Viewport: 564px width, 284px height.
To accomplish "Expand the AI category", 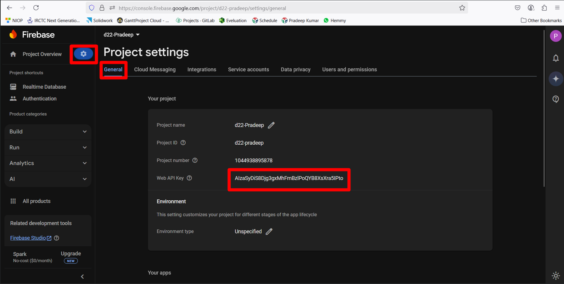I will 48,179.
